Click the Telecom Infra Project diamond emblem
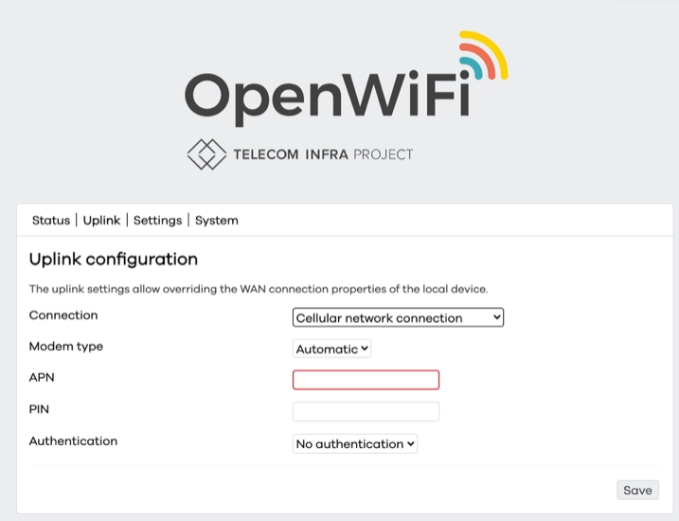This screenshot has width=679, height=521. point(205,153)
